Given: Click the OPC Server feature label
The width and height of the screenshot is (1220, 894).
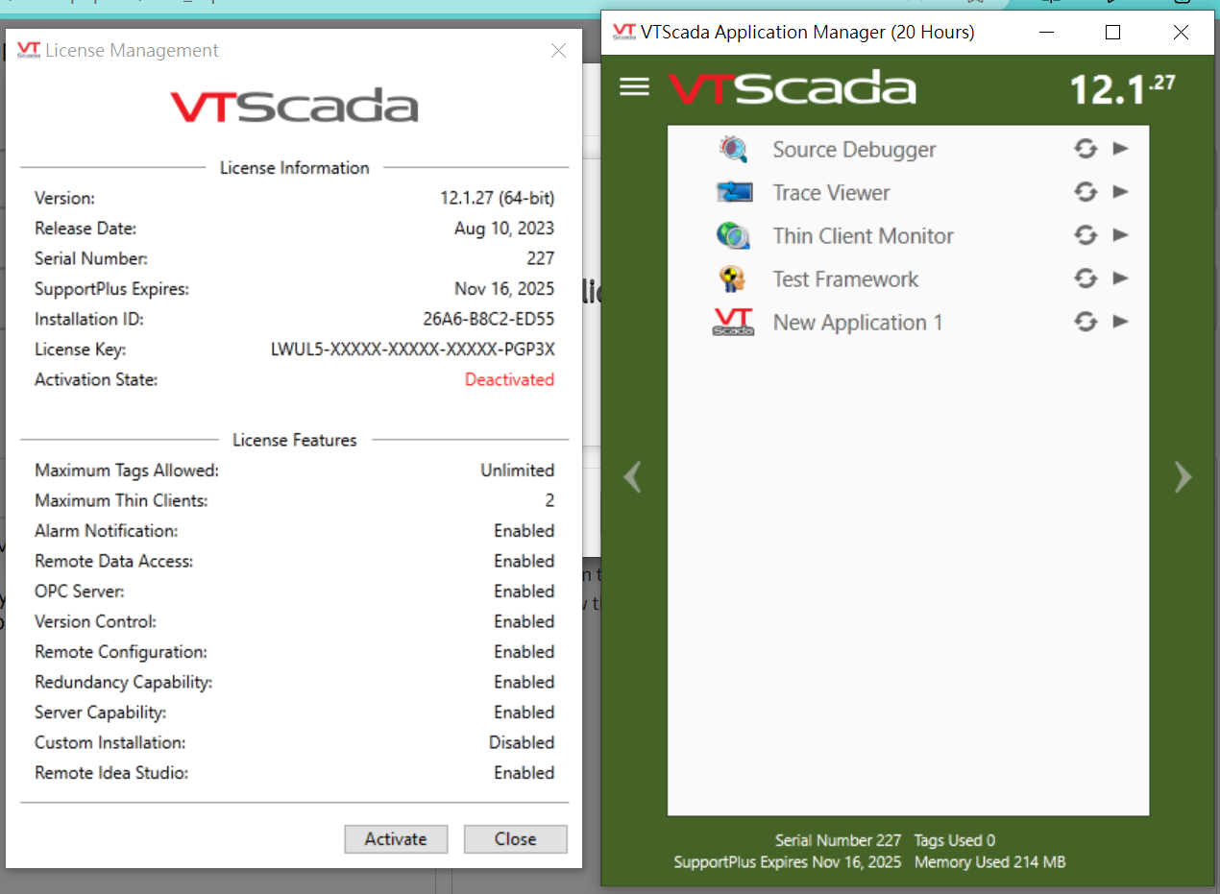Looking at the screenshot, I should click(x=80, y=592).
